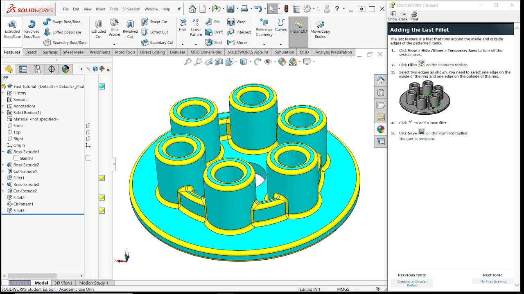Select Move/Copy Bodies tool
This screenshot has width=524, height=294.
320,29
